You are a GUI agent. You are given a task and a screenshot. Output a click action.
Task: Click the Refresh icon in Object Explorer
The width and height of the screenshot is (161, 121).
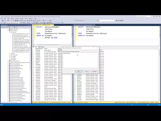coord(14,27)
